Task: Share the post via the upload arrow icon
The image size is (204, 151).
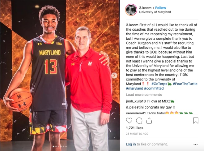Action: [149, 120]
